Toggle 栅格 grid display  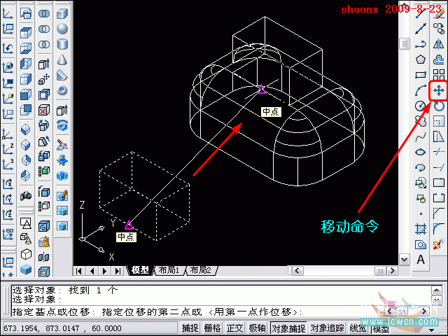click(212, 328)
